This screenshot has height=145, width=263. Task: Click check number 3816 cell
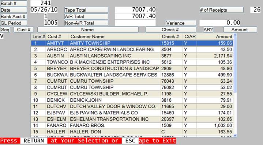tap(171, 100)
